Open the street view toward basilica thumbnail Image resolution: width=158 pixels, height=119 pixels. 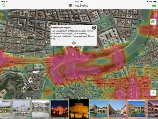tap(118, 109)
